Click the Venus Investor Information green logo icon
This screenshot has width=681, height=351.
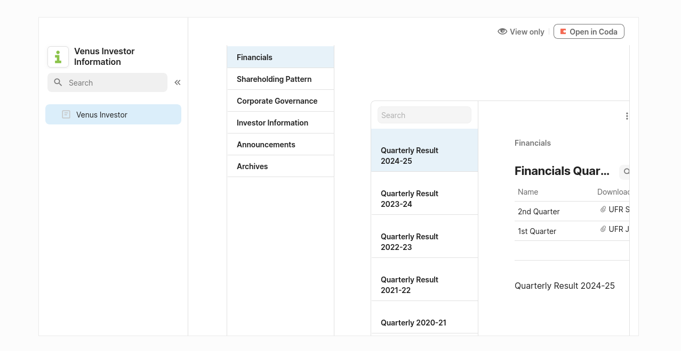coord(58,57)
